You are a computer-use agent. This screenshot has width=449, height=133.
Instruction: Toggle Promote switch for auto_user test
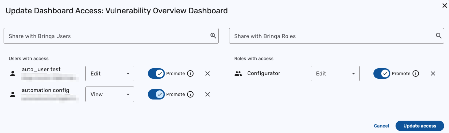pos(156,73)
